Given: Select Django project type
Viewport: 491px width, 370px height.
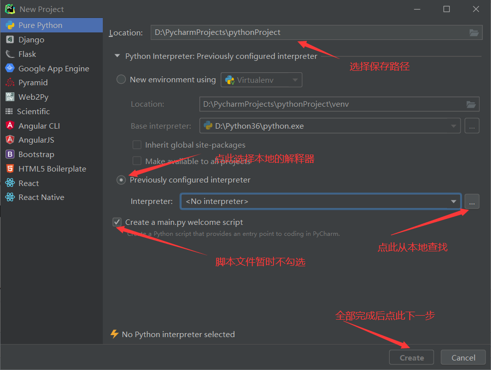Looking at the screenshot, I should tap(52, 40).
